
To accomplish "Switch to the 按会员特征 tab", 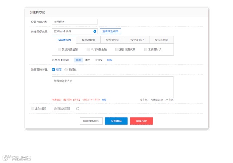I will click(x=113, y=40).
